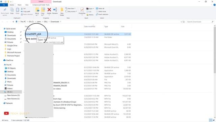Switch to Large icons view in status bar
216x122 pixels.
214,120
